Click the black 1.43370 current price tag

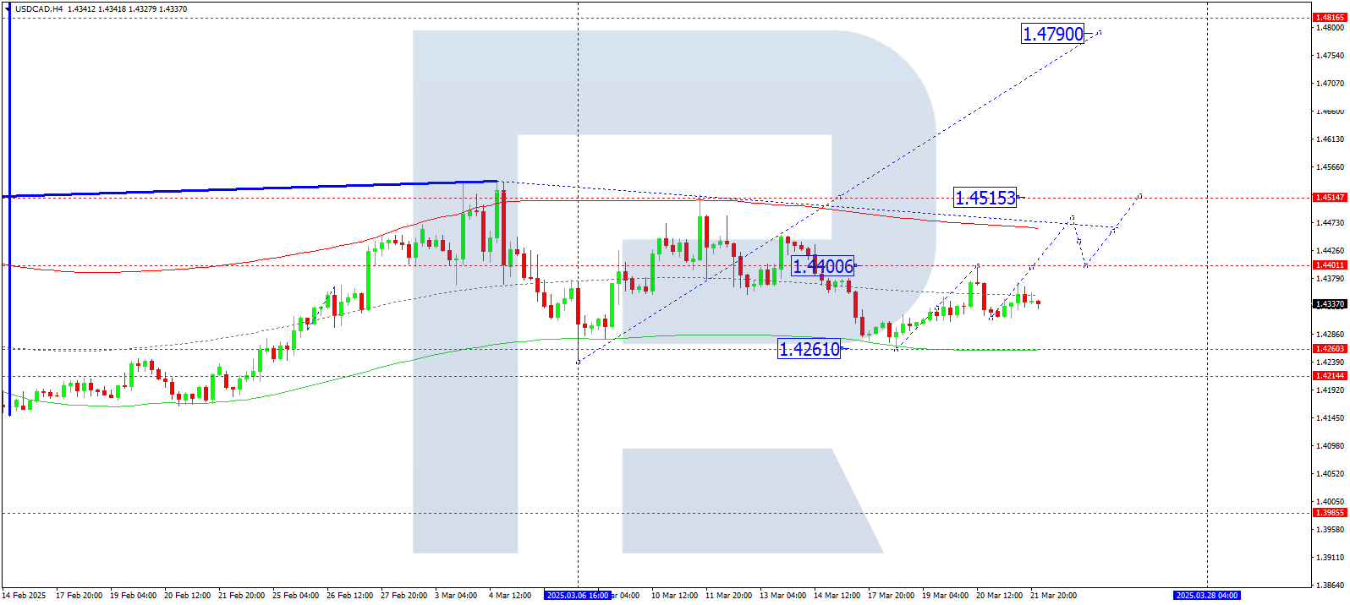click(1328, 304)
